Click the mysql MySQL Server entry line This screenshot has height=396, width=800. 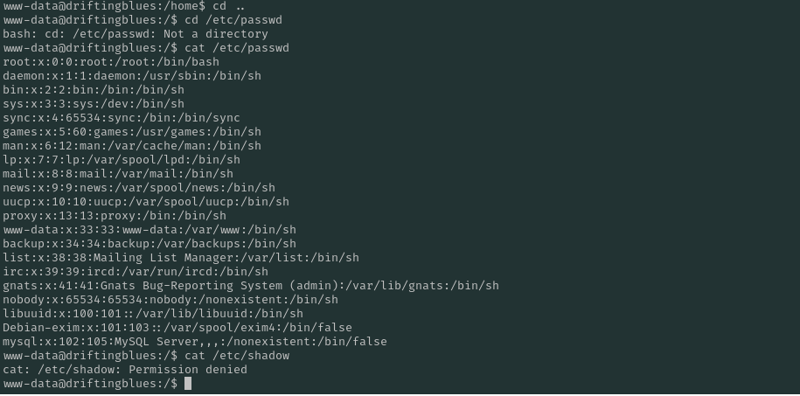[194, 342]
